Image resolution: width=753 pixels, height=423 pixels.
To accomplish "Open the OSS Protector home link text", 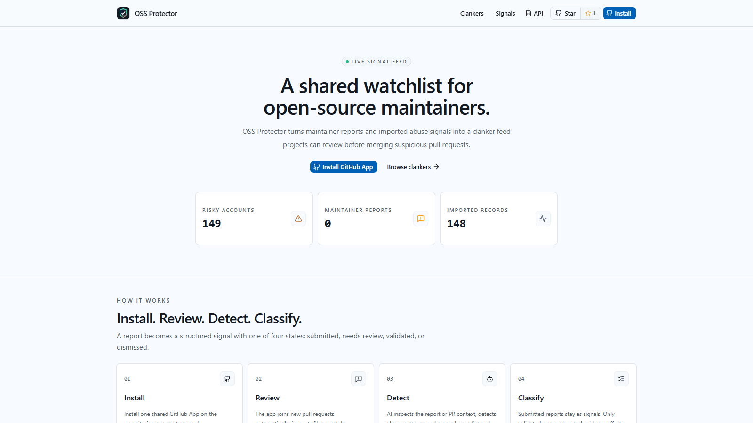I will [156, 14].
